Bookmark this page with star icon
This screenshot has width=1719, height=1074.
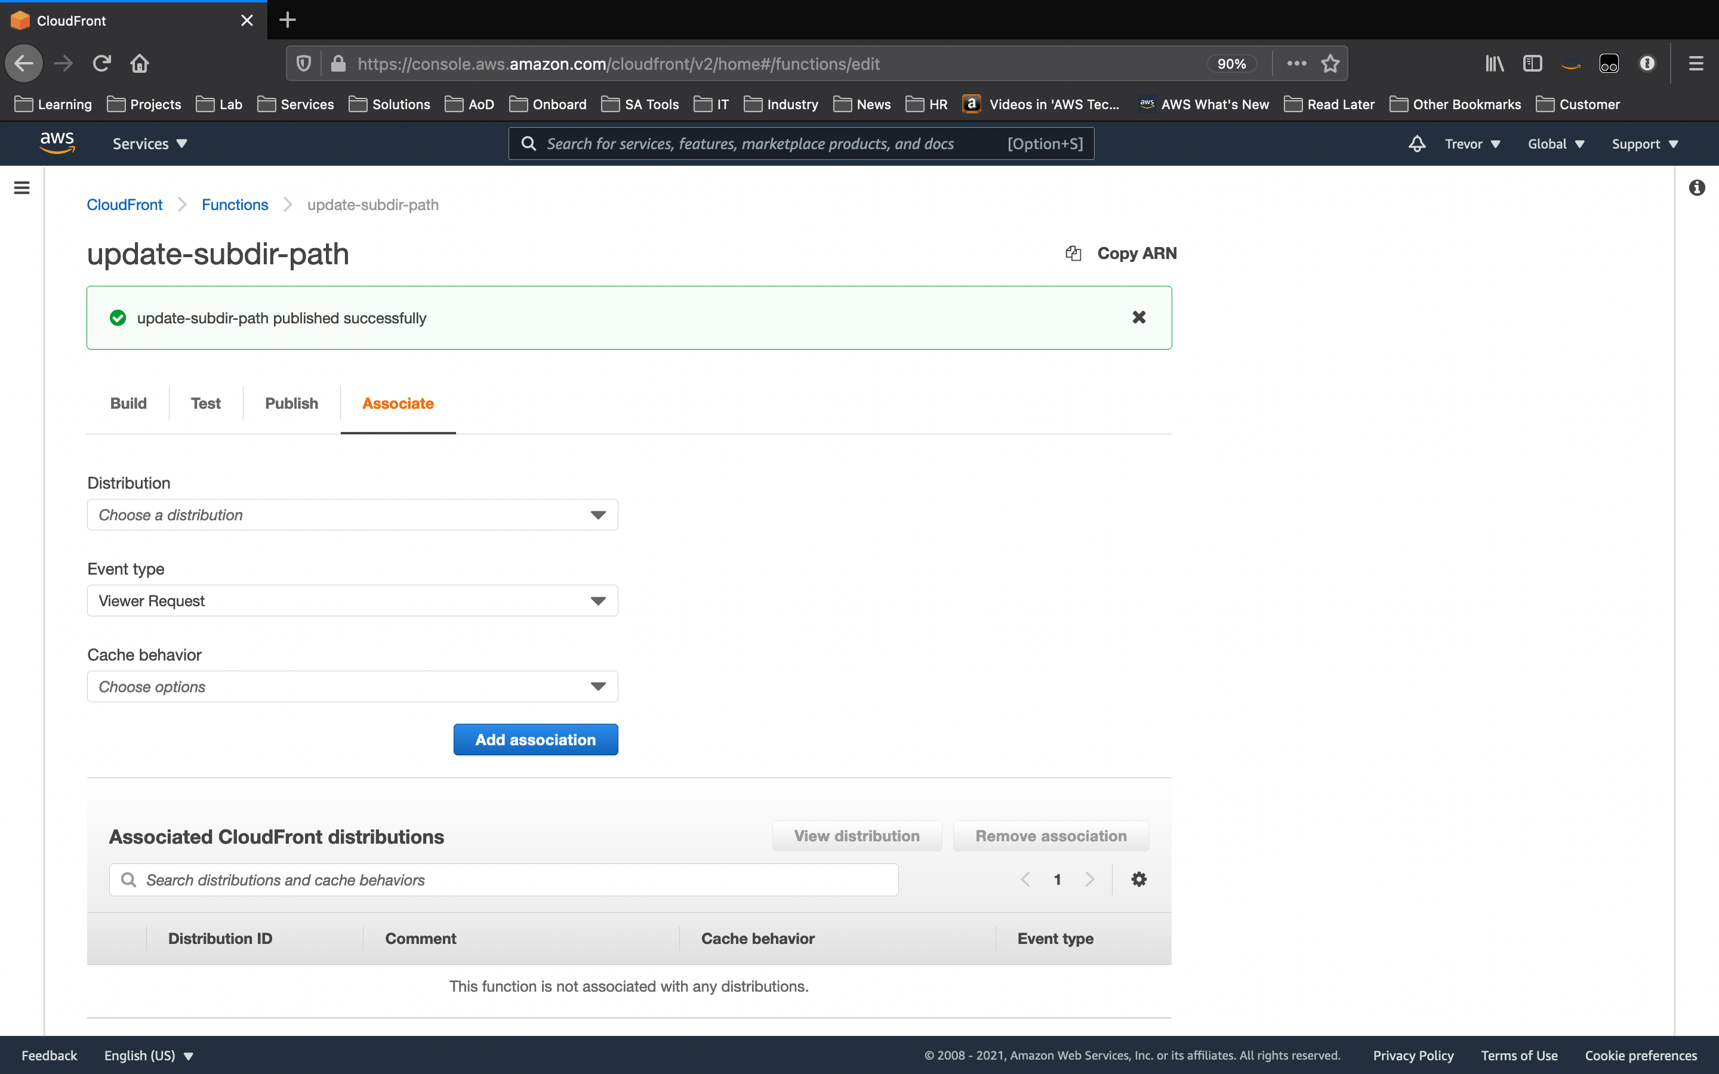(1330, 64)
